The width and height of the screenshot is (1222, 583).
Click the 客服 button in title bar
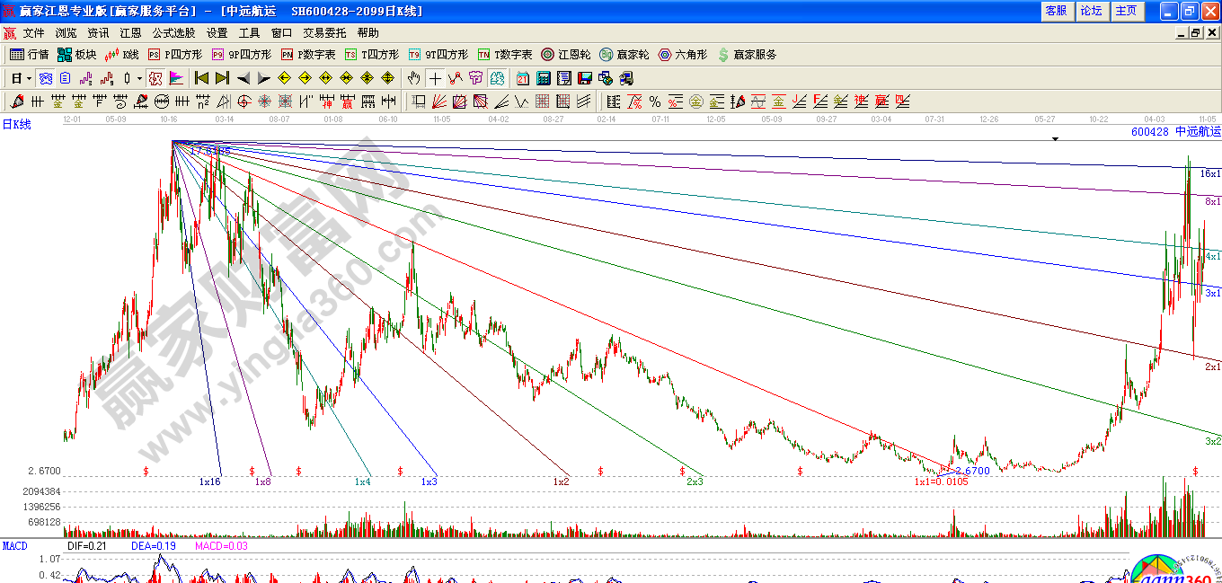1056,11
